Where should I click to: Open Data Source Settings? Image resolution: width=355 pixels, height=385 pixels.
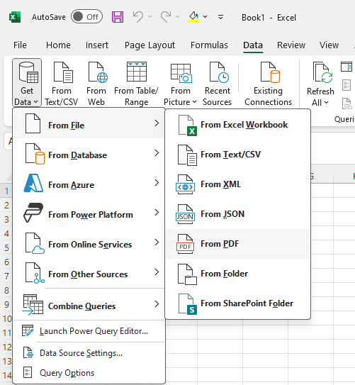tap(89, 353)
